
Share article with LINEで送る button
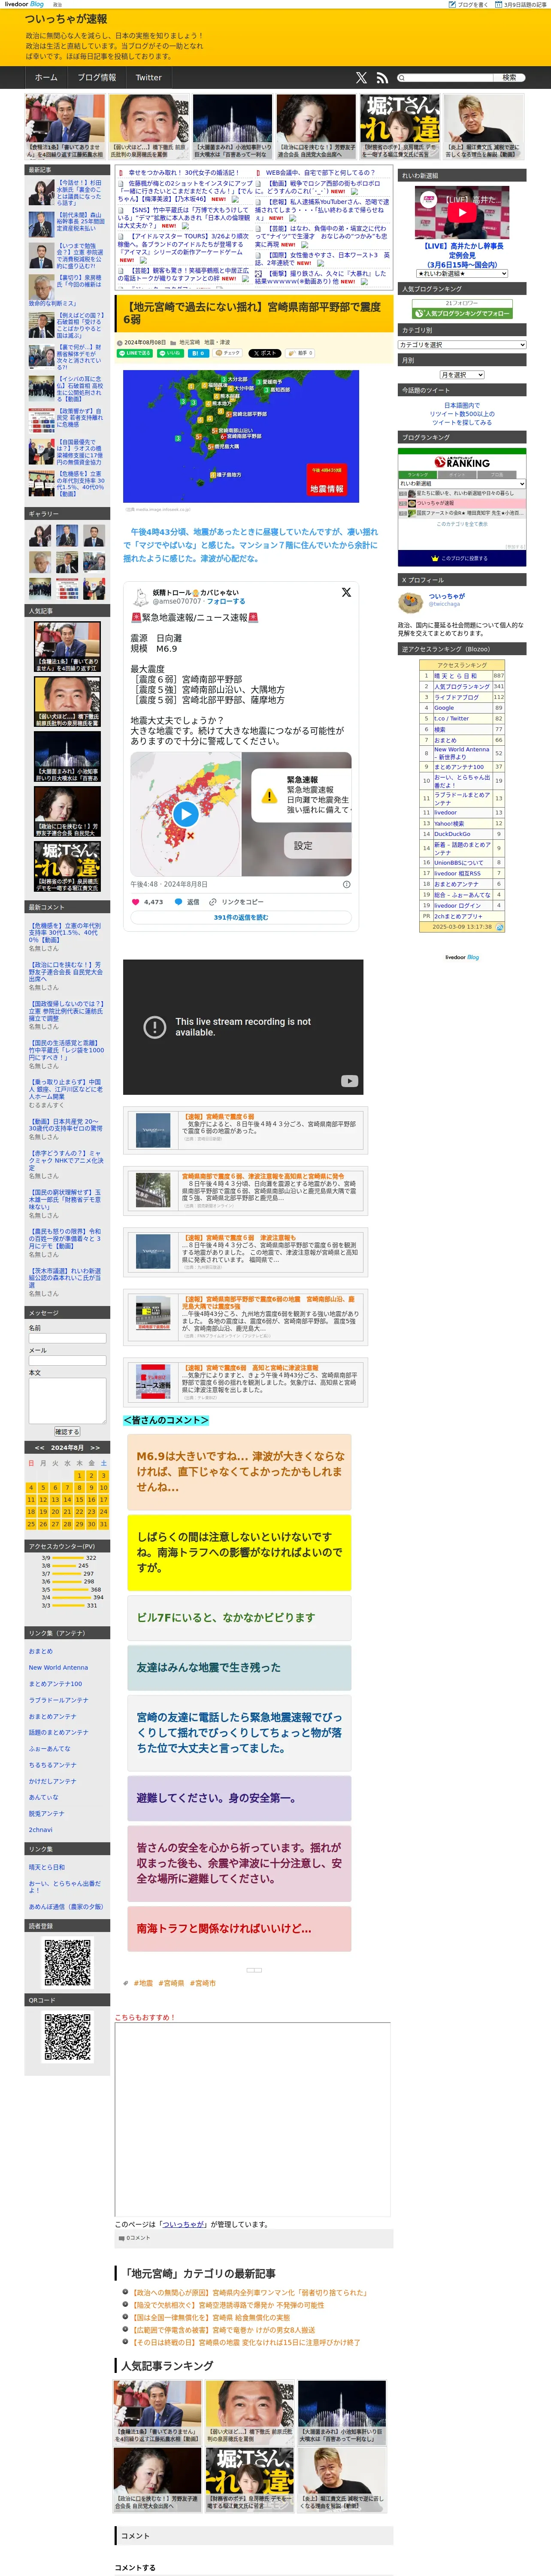[135, 353]
